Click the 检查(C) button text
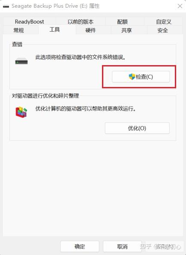186x255 pixels. pos(144,77)
